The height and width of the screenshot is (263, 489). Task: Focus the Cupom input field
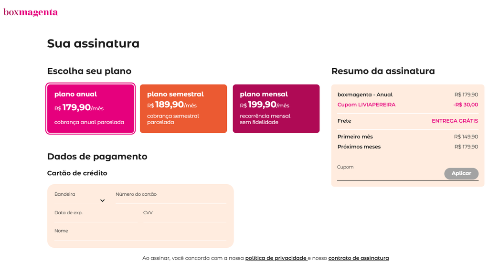pyautogui.click(x=390, y=172)
